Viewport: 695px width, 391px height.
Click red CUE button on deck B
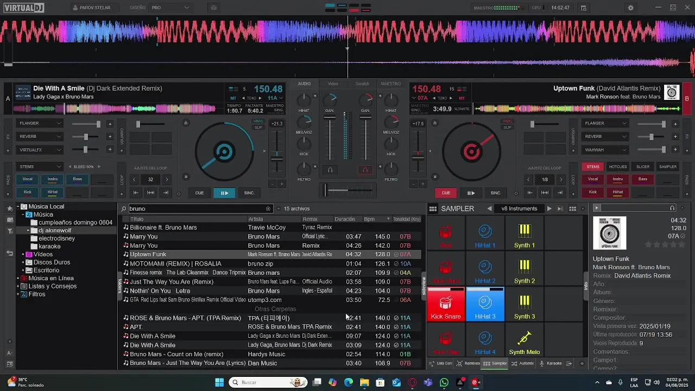[446, 193]
